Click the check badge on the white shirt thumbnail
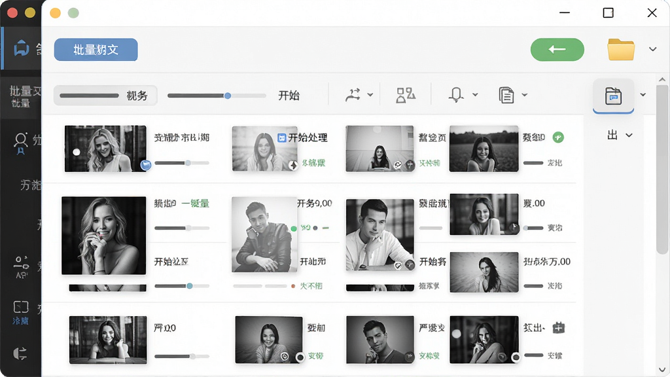The height and width of the screenshot is (377, 670). pyautogui.click(x=398, y=266)
